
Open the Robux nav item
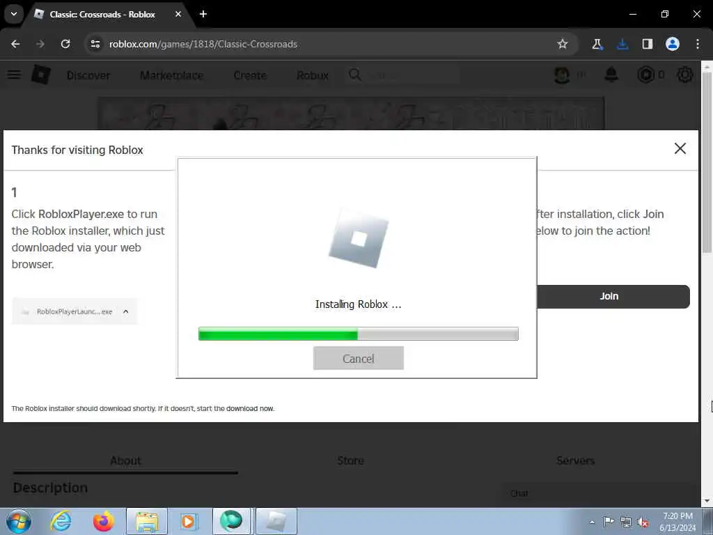(x=312, y=75)
